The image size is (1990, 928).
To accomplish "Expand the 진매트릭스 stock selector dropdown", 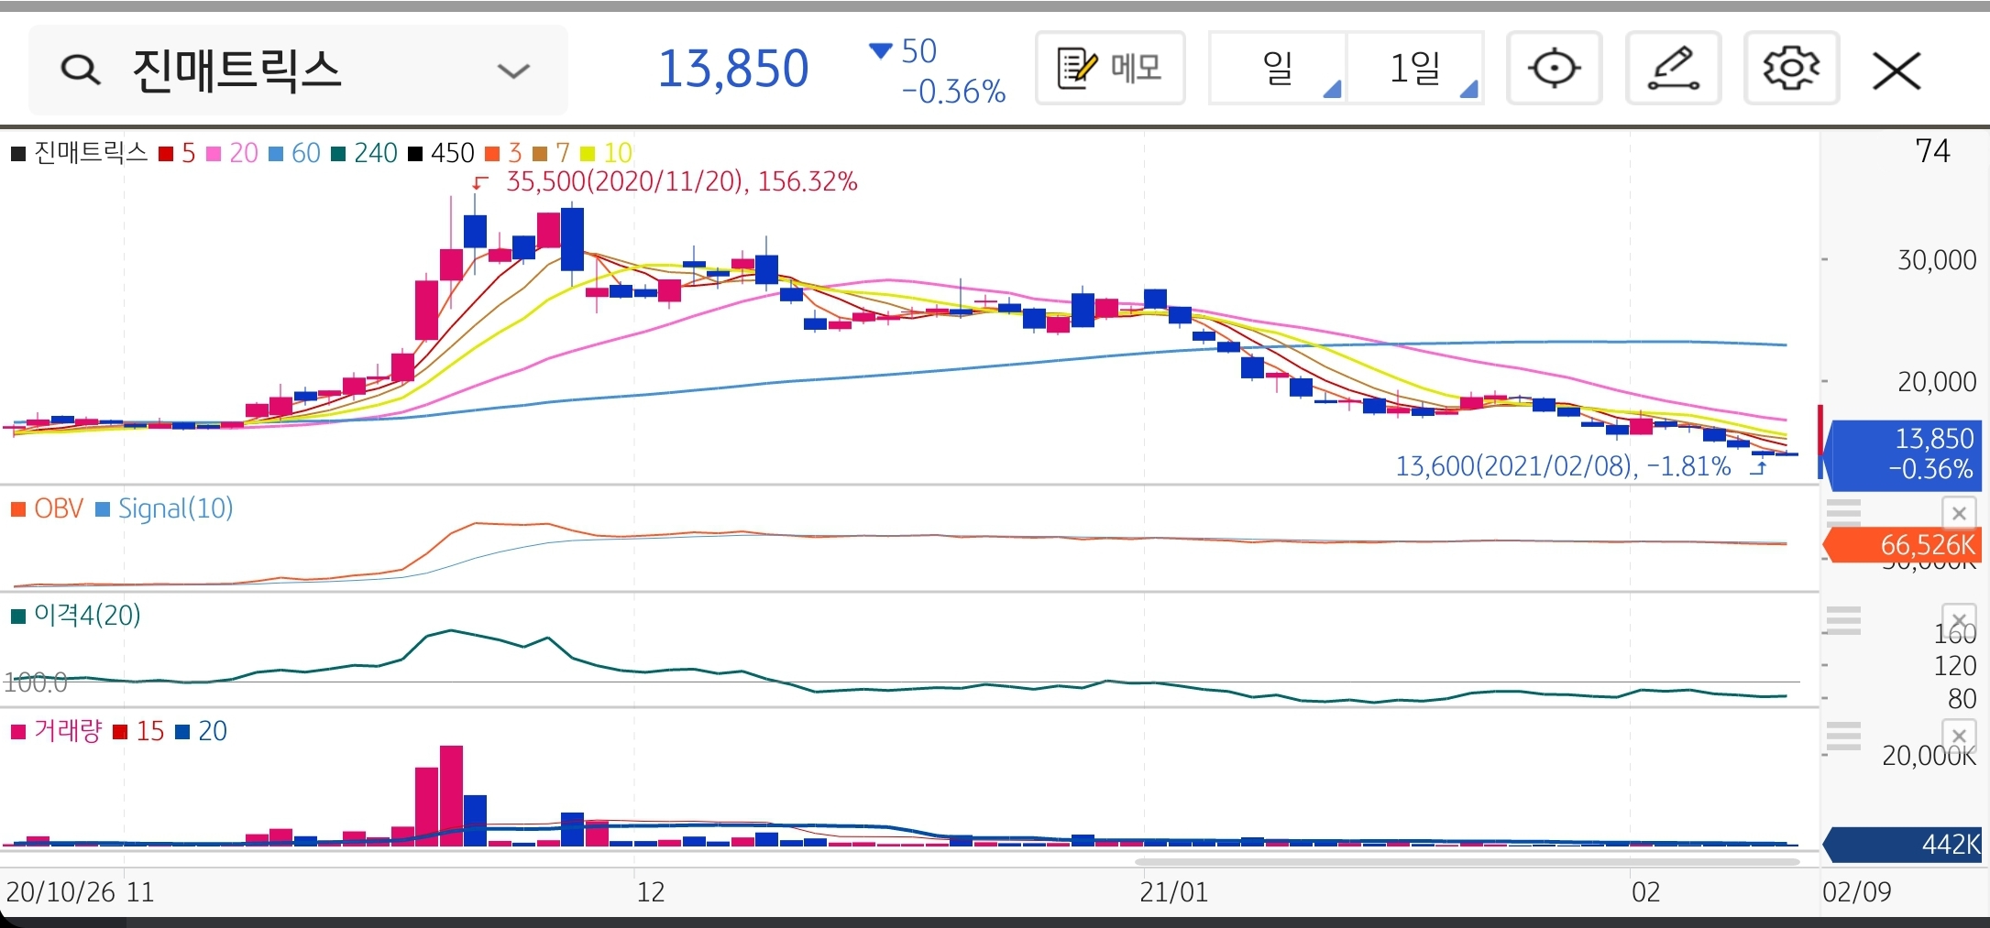I will [x=513, y=71].
